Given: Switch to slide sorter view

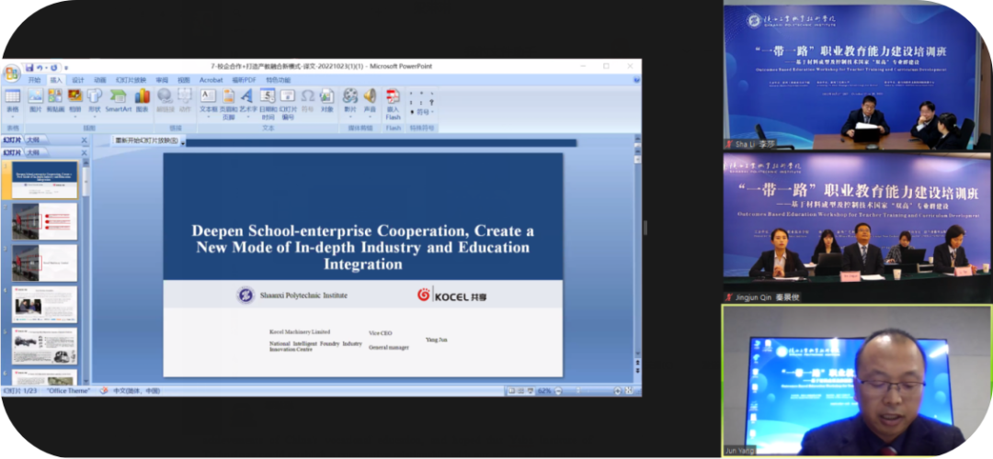Looking at the screenshot, I should point(522,391).
